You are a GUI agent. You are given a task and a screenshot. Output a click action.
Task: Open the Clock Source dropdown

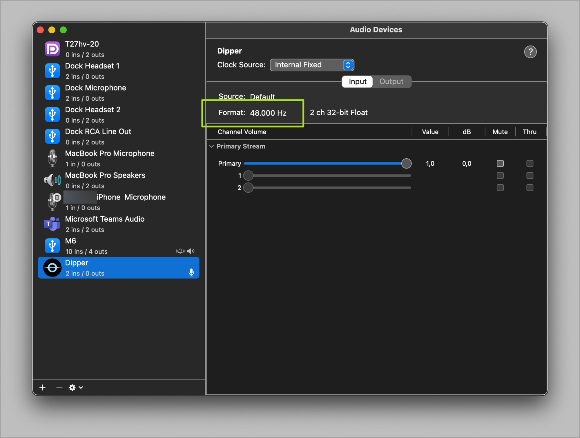point(312,65)
